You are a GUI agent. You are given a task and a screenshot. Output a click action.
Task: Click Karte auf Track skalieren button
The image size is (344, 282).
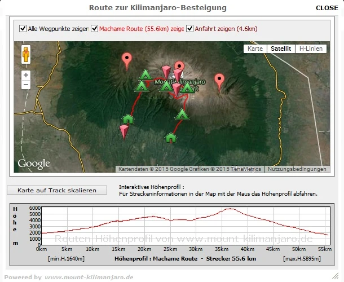(x=57, y=190)
